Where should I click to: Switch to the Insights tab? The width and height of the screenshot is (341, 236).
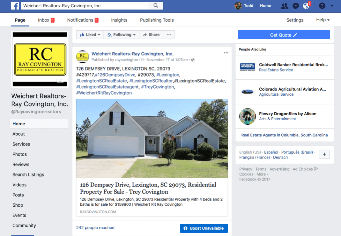119,20
